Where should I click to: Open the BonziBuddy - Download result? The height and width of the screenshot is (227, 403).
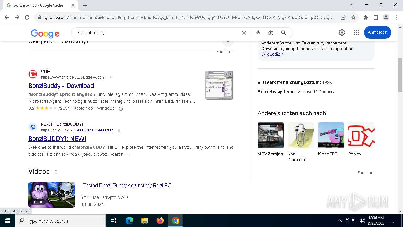61,86
